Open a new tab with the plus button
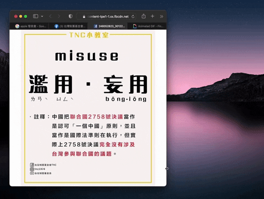Screen dimensions: 264x199 (x=152, y=16)
